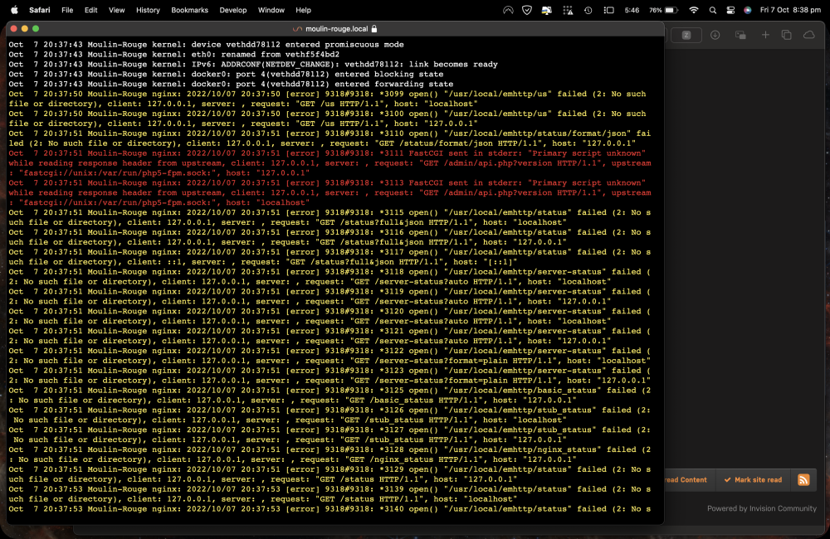Click Powered by Invision Community link
This screenshot has height=539, width=830.
point(762,508)
